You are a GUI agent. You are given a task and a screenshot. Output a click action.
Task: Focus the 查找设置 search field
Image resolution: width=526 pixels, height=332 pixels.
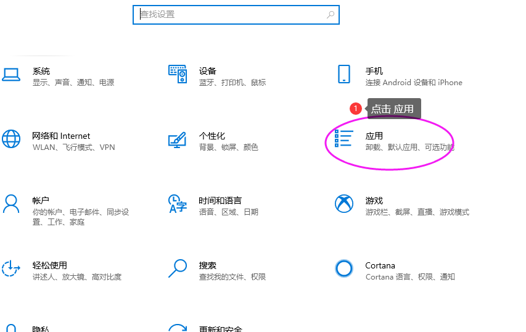pyautogui.click(x=236, y=15)
